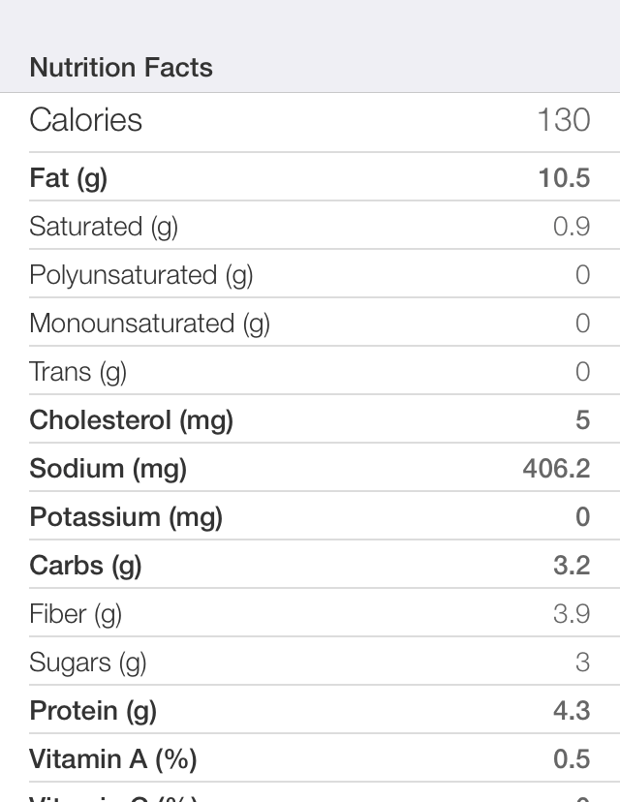Tap the Fat (g) row

click(310, 176)
